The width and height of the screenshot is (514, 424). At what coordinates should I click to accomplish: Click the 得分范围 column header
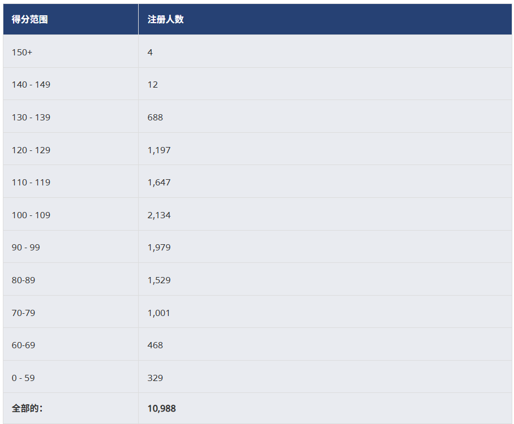click(x=30, y=19)
